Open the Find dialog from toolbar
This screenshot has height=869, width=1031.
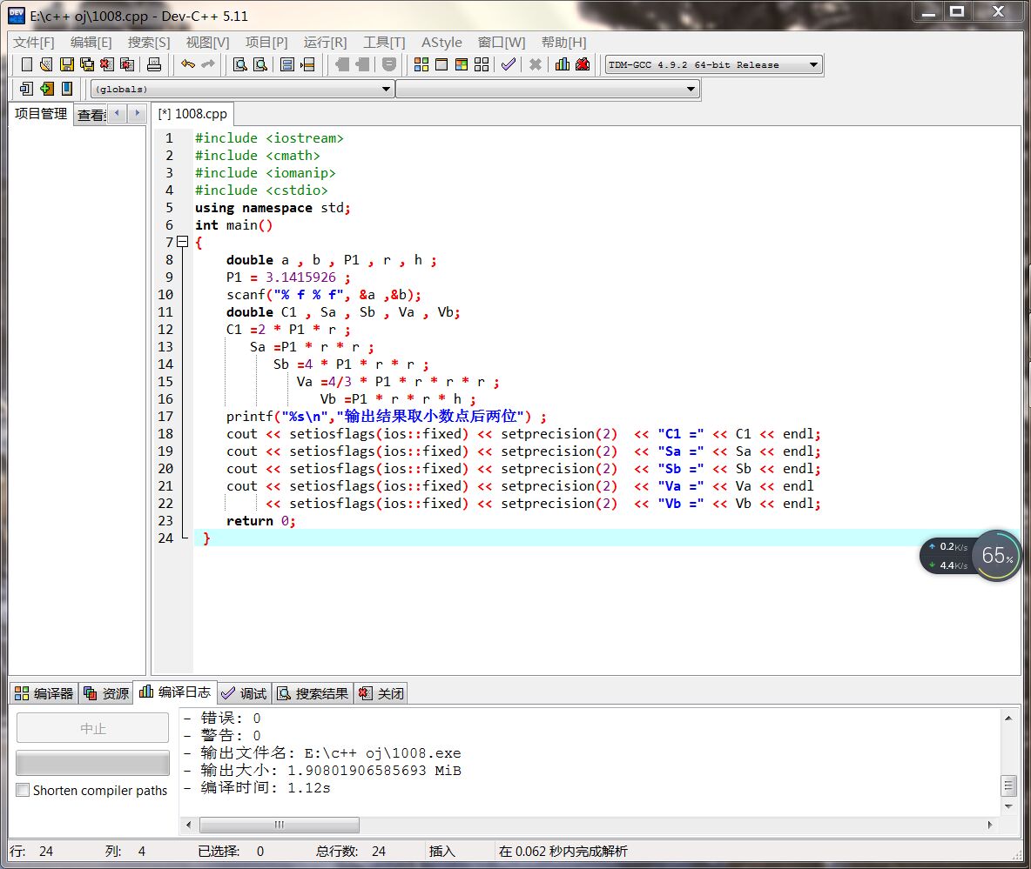pyautogui.click(x=240, y=64)
